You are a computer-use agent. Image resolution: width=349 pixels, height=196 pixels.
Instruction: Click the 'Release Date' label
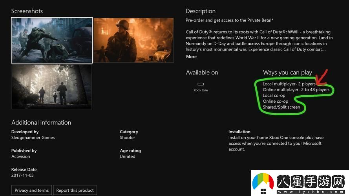pyautogui.click(x=24, y=170)
